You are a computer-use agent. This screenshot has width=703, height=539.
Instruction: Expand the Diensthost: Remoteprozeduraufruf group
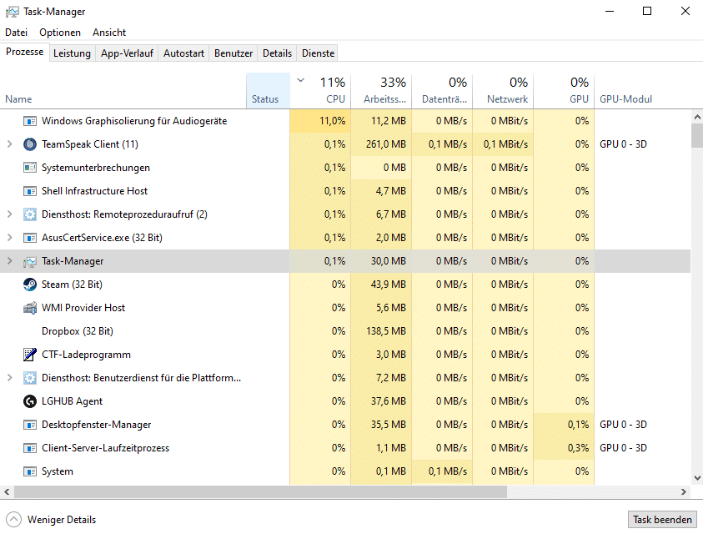click(x=10, y=214)
